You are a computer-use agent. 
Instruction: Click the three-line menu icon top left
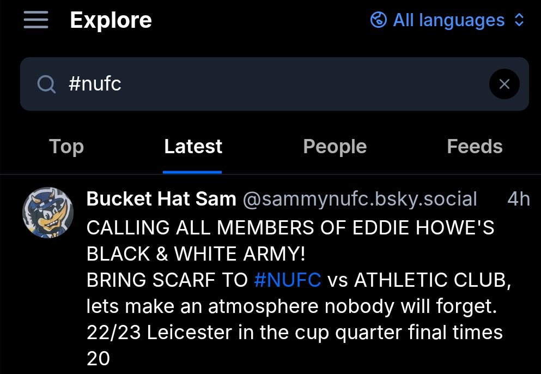pyautogui.click(x=36, y=20)
